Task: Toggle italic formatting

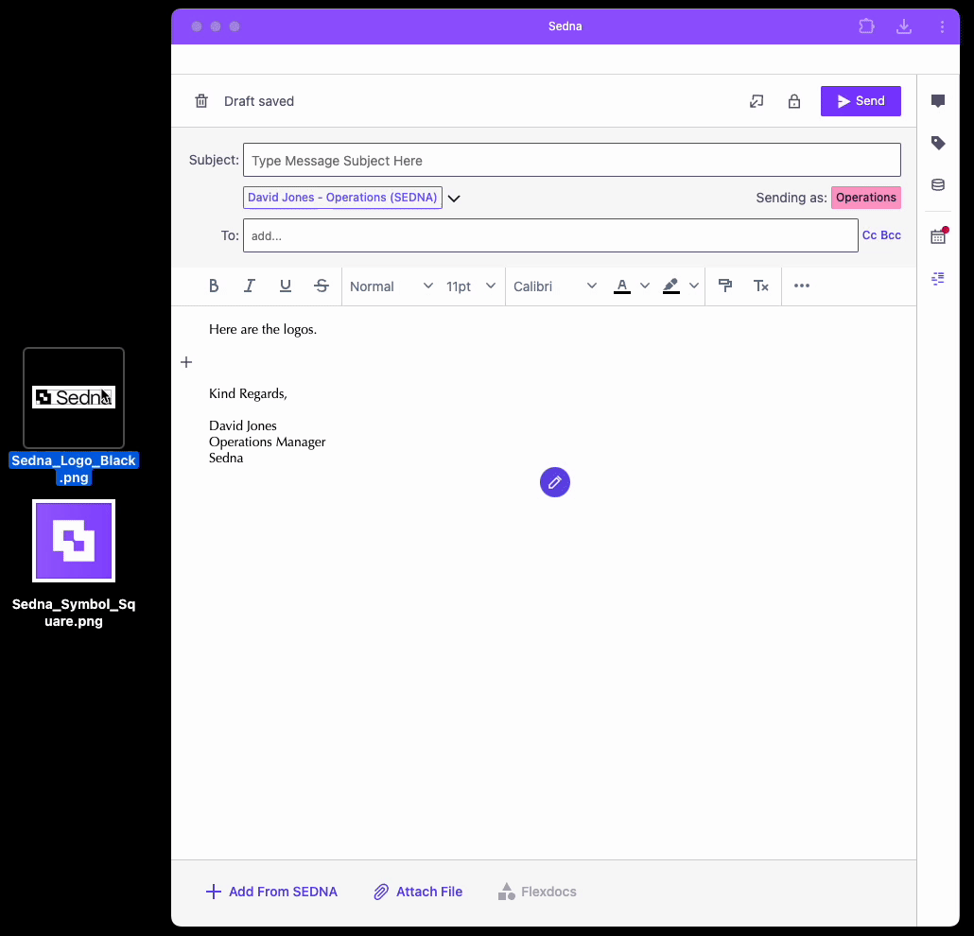Action: pos(249,286)
